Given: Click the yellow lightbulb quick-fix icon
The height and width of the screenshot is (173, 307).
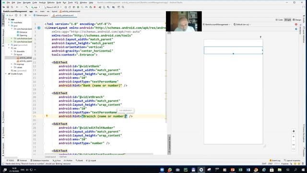Looking at the screenshot, I should coord(47,116).
